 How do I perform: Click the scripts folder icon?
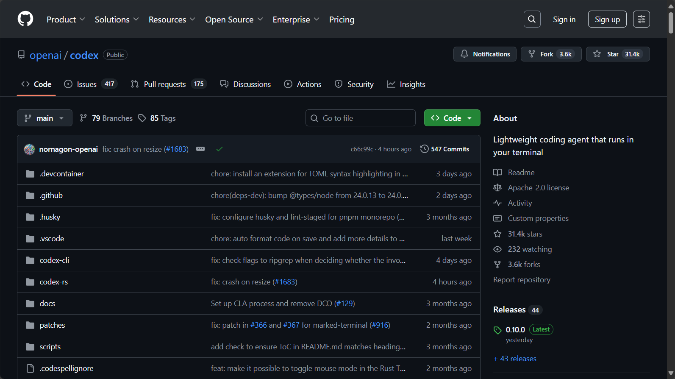pos(30,347)
